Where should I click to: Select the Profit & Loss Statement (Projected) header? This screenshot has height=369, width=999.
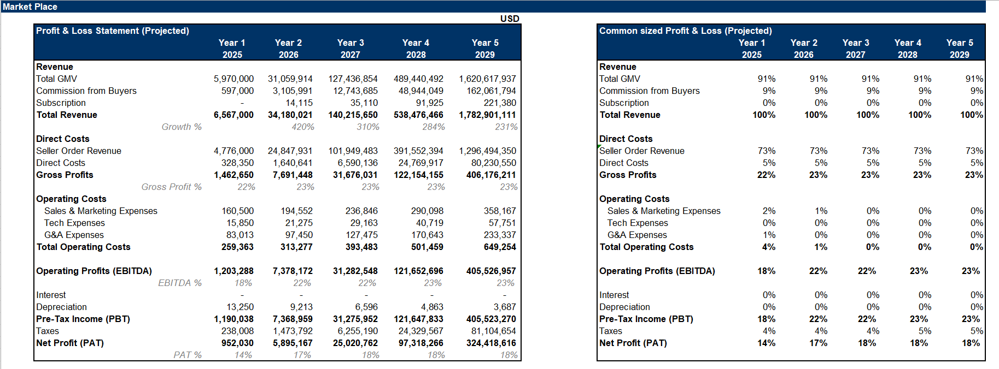coord(113,31)
